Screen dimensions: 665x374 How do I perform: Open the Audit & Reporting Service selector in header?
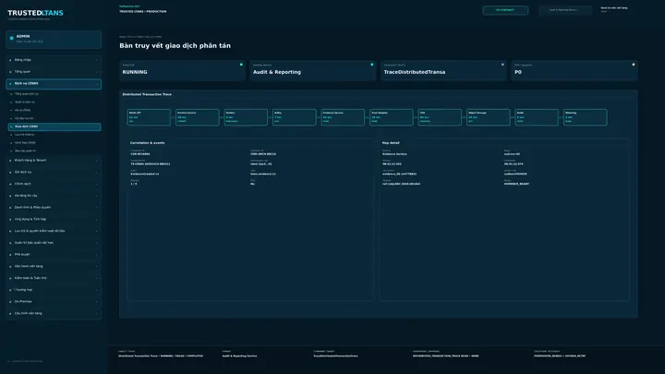(x=565, y=10)
